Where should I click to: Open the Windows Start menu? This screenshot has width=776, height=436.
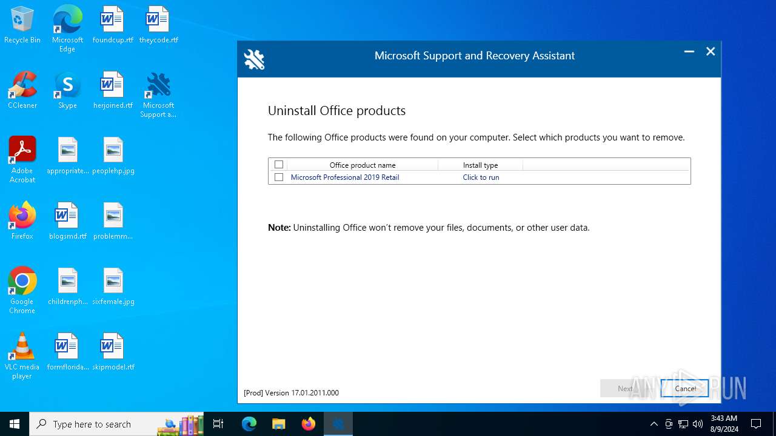click(x=15, y=424)
